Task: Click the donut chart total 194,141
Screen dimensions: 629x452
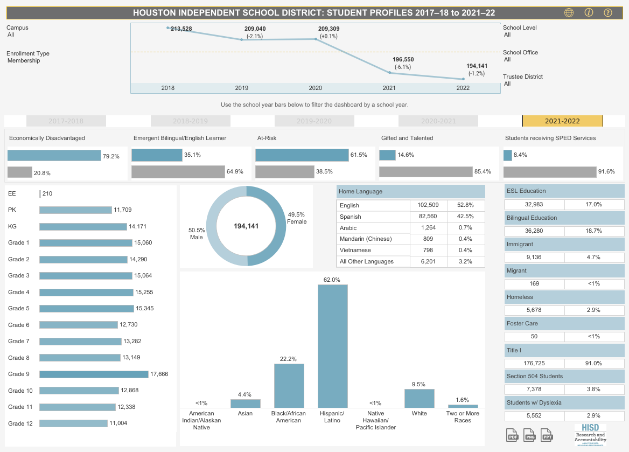Action: tap(246, 226)
